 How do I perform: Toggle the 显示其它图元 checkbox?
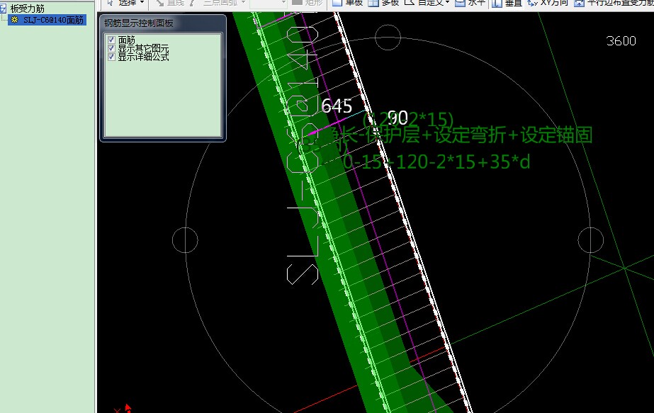[111, 48]
